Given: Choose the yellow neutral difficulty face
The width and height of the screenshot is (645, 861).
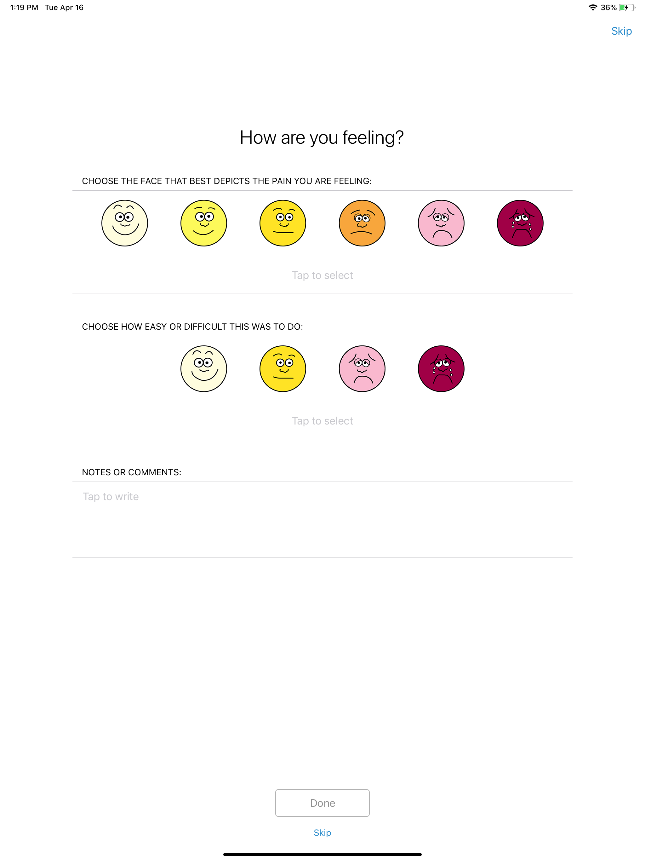Looking at the screenshot, I should tap(283, 369).
